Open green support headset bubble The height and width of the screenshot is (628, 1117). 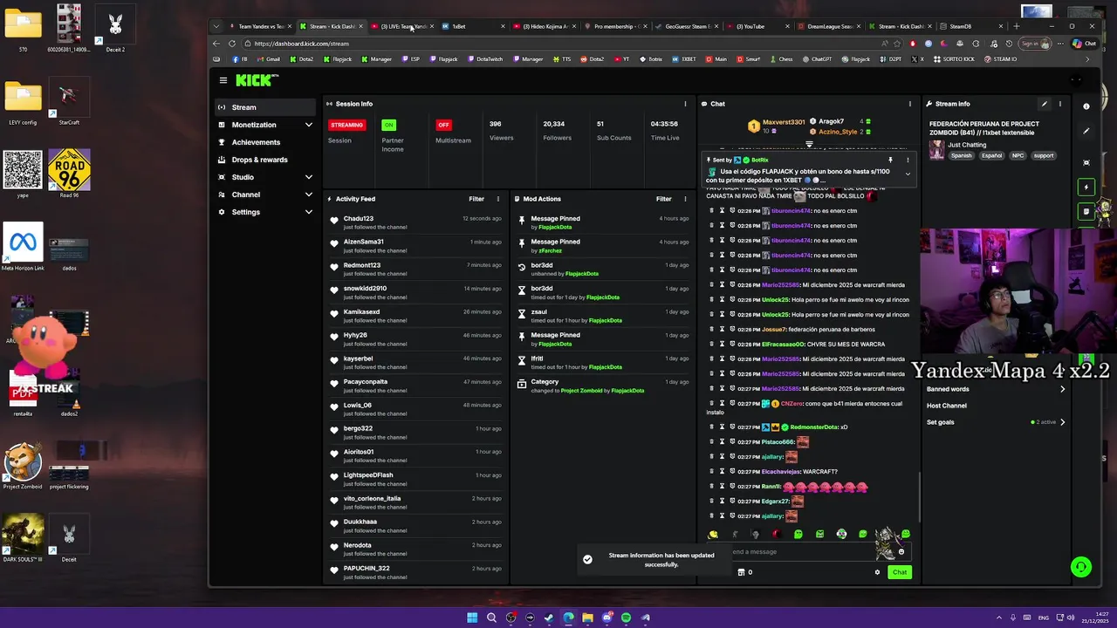pos(1081,567)
